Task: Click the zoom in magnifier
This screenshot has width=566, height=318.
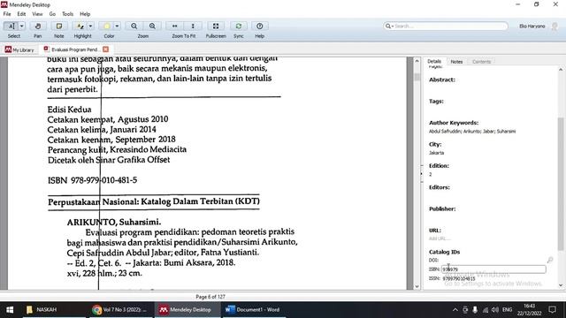Action: (152, 26)
